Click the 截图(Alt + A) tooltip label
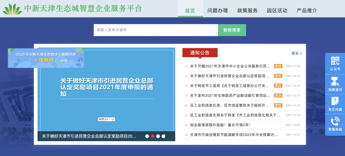 click(106, 119)
